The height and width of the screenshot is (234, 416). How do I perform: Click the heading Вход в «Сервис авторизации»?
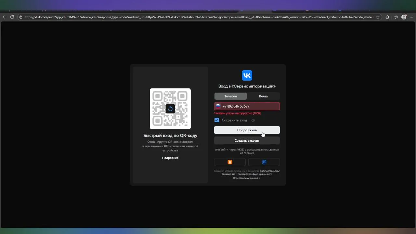pyautogui.click(x=247, y=86)
